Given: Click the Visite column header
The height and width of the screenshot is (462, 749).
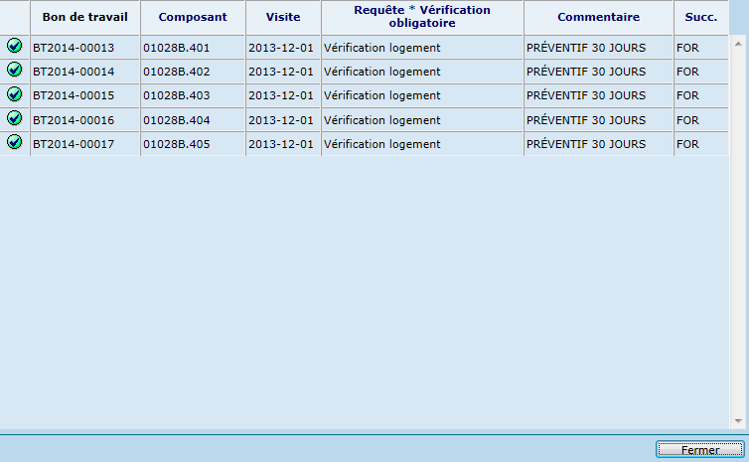Looking at the screenshot, I should [x=283, y=17].
